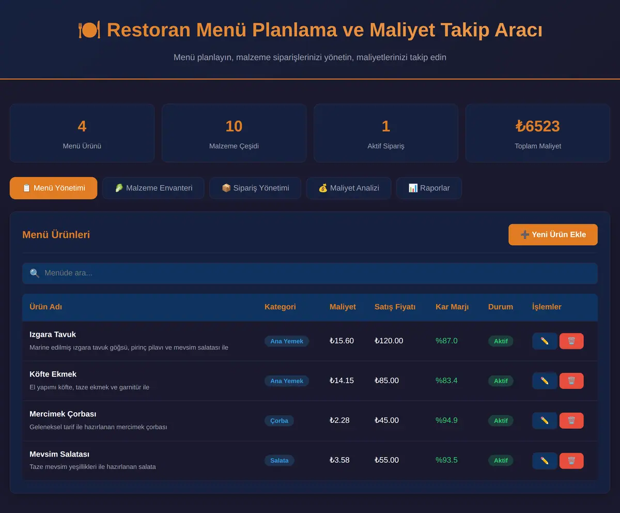
Task: Click the %83.4 profit margin
Action: tap(446, 381)
